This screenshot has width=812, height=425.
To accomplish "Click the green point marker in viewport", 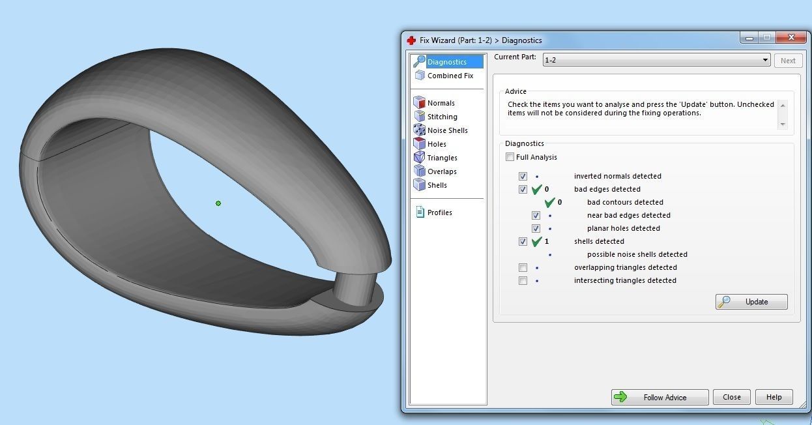I will click(x=218, y=203).
